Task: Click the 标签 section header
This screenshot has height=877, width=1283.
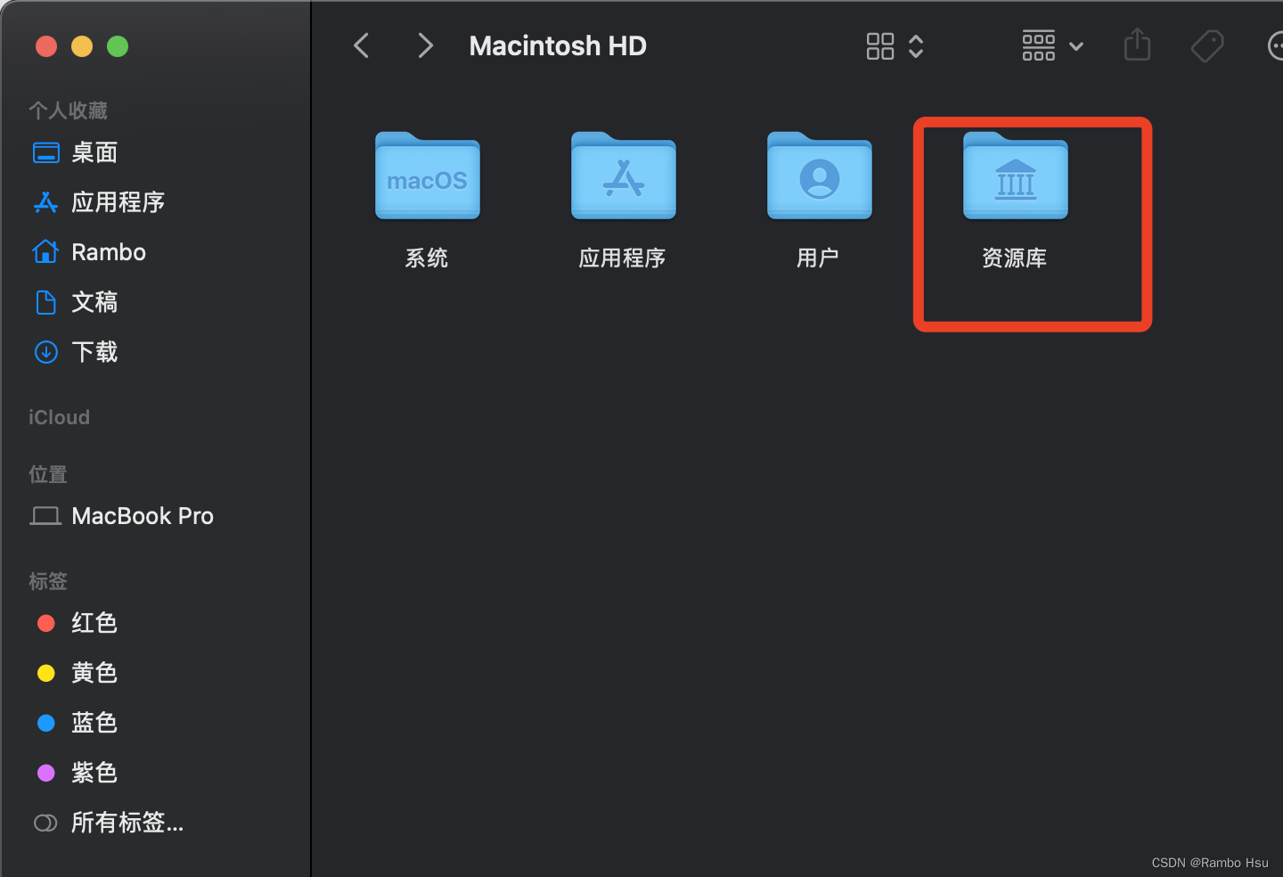Action: pos(48,581)
